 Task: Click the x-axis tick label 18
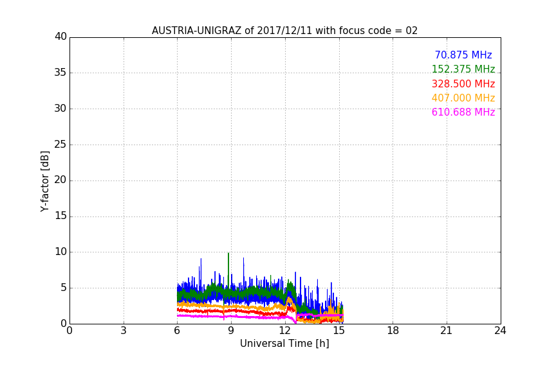click(x=393, y=331)
